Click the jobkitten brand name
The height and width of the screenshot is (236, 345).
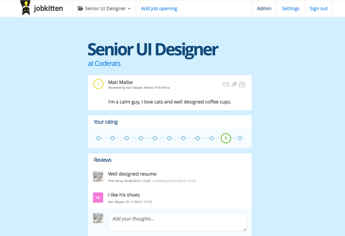pos(48,8)
